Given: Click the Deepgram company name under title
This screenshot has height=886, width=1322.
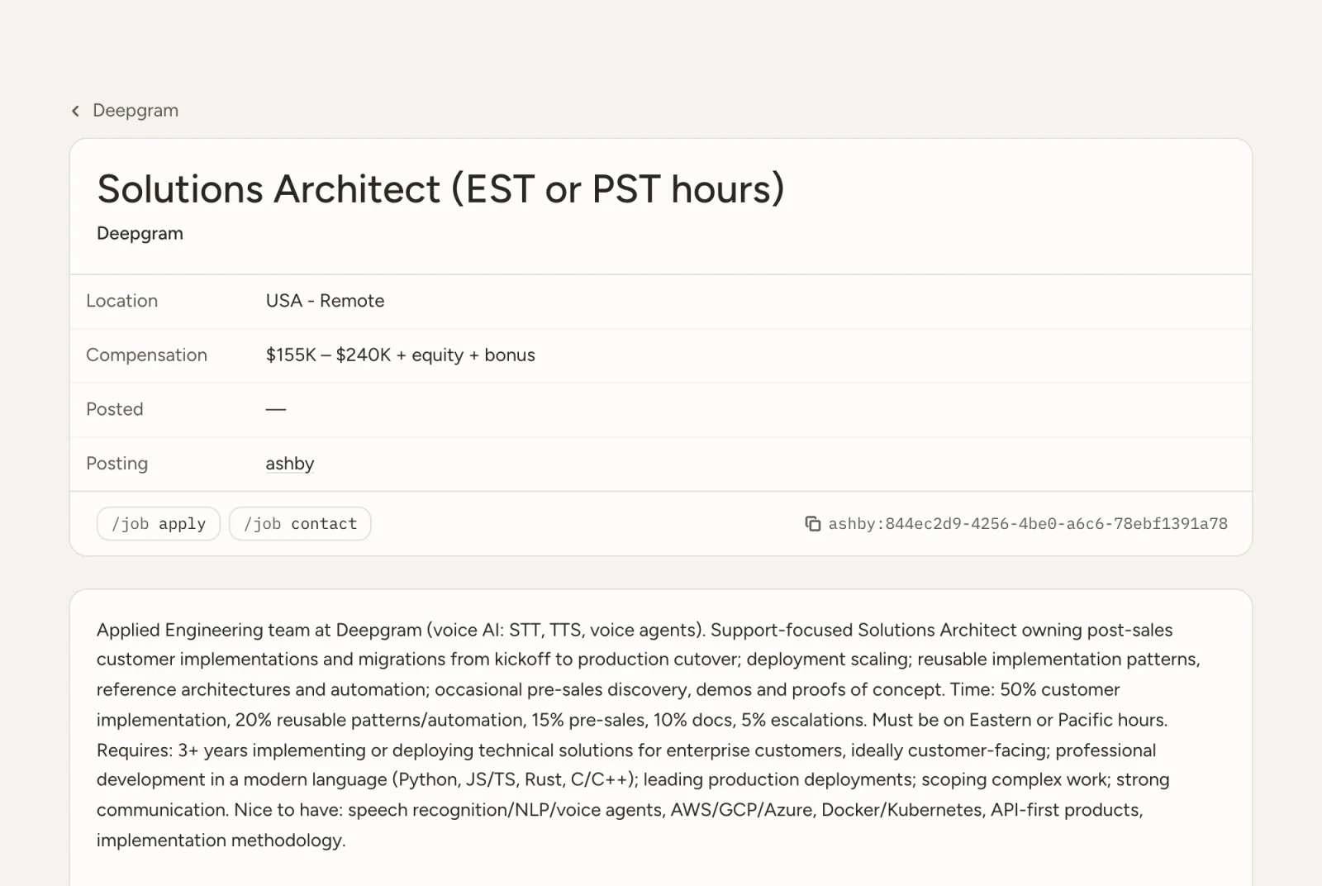Looking at the screenshot, I should [140, 233].
